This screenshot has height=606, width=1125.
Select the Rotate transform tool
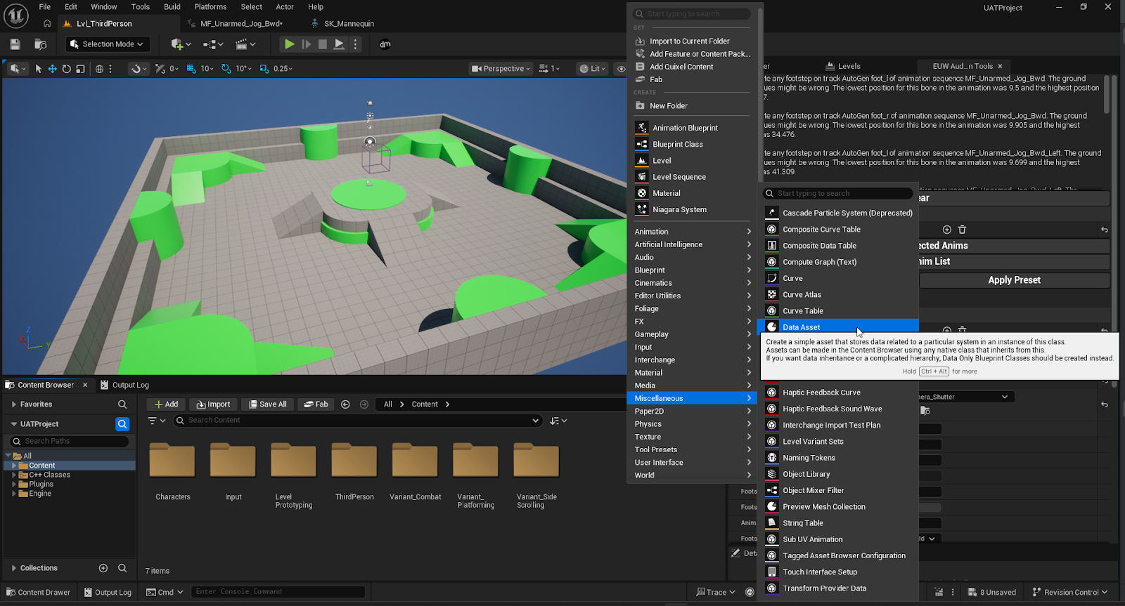(x=66, y=69)
